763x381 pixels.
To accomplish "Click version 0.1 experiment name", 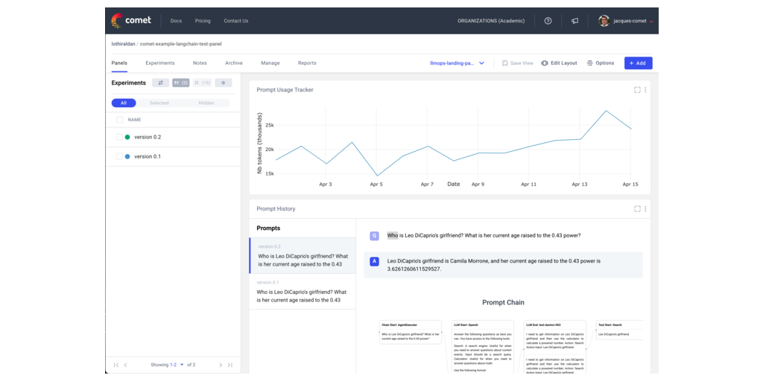I will coord(148,156).
